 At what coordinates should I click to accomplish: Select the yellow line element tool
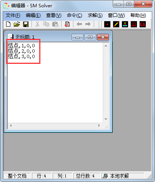(x=116, y=24)
